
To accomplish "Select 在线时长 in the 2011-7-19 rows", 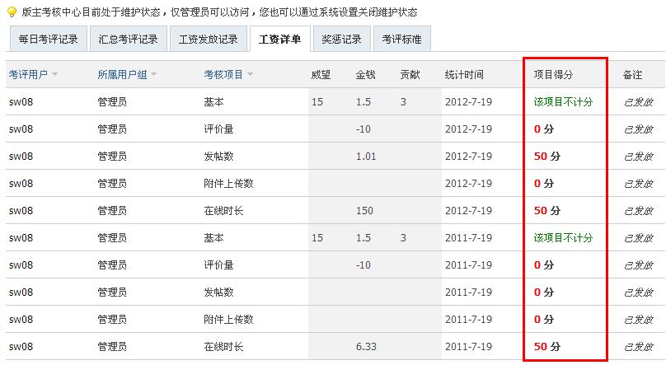I will tap(223, 346).
